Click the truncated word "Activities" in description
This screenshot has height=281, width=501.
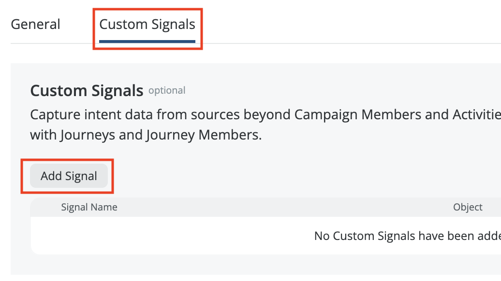(476, 115)
